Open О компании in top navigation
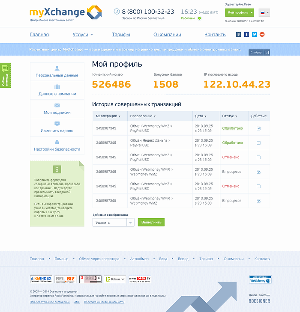This screenshot has height=312, width=300. point(167,35)
